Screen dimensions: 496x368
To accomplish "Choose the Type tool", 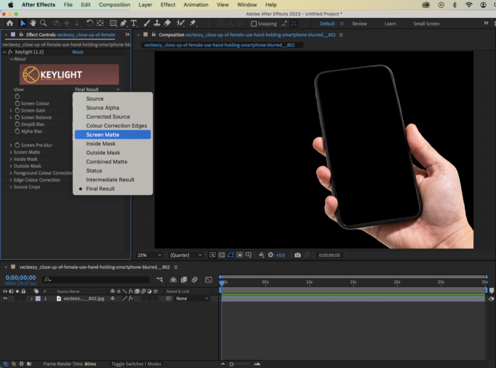I will [x=134, y=23].
